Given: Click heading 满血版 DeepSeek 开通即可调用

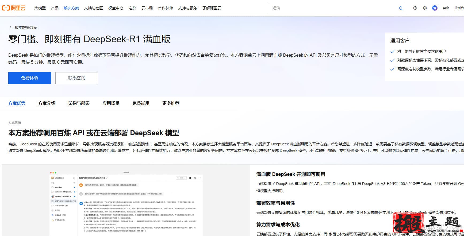Looking at the screenshot, I should tap(291, 174).
